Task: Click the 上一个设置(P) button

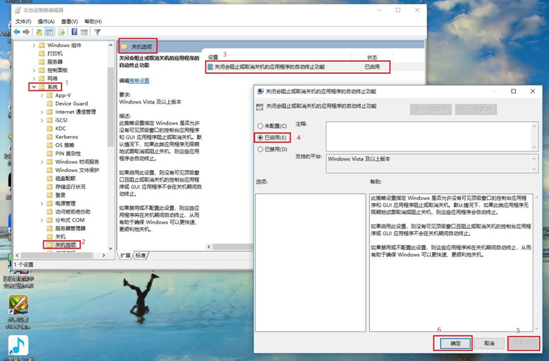Action: (x=431, y=110)
